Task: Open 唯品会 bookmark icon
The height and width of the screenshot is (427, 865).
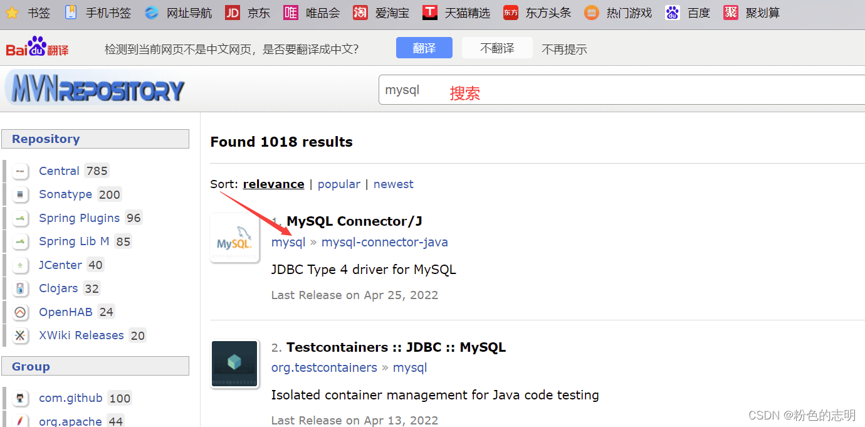Action: (x=291, y=13)
